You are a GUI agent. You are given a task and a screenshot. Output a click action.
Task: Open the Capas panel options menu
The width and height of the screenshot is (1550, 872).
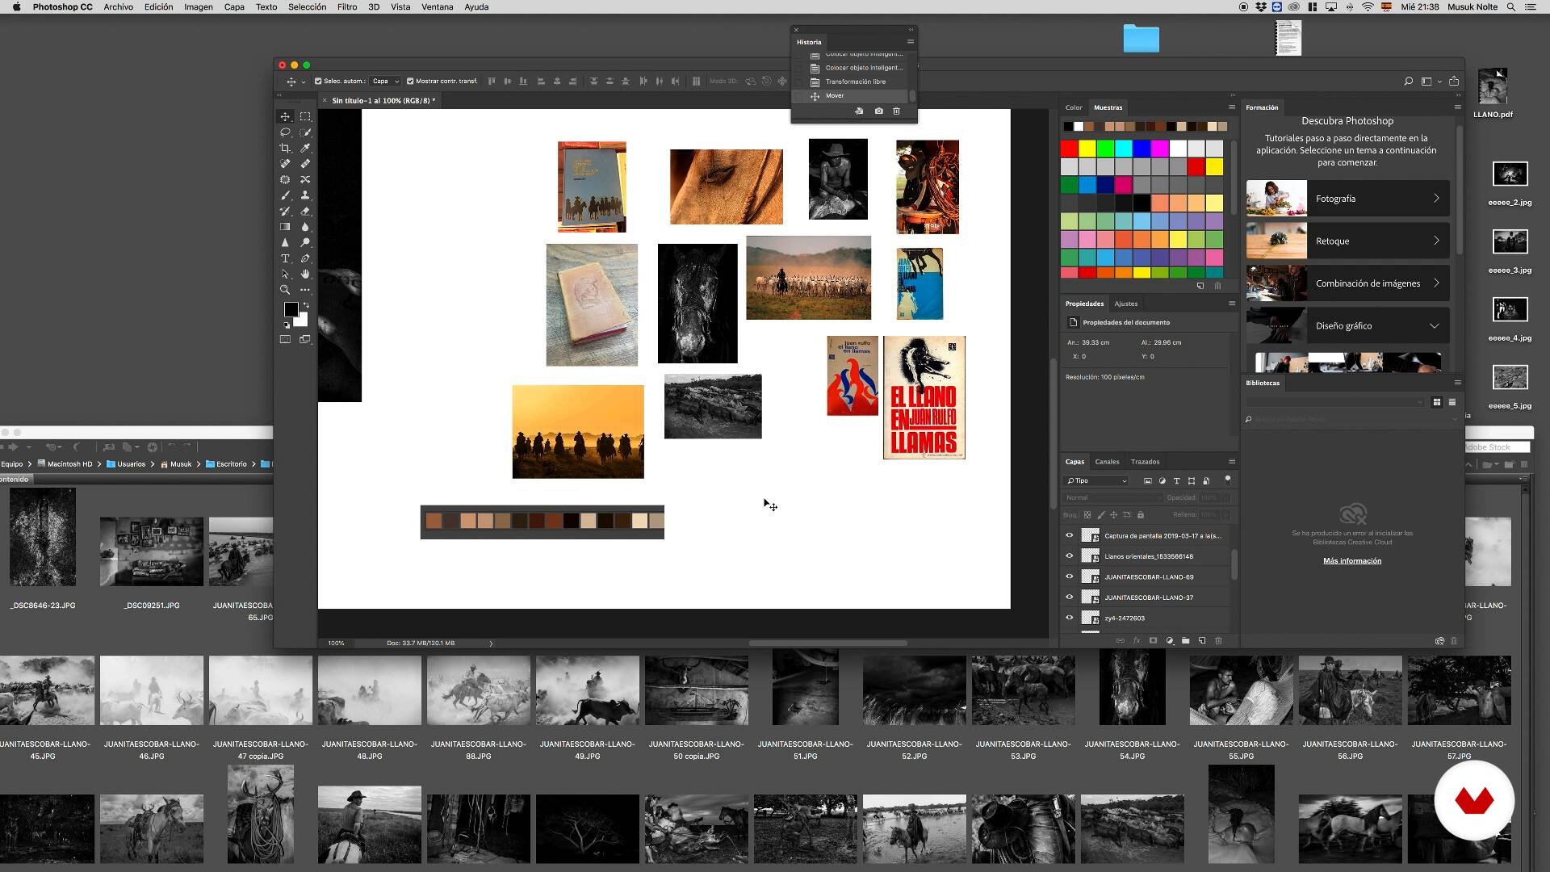[x=1232, y=462]
